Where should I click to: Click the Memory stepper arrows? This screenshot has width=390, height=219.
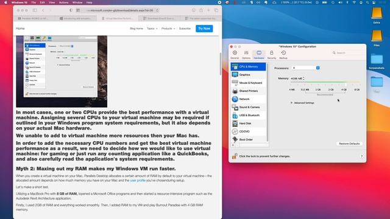pos(303,78)
